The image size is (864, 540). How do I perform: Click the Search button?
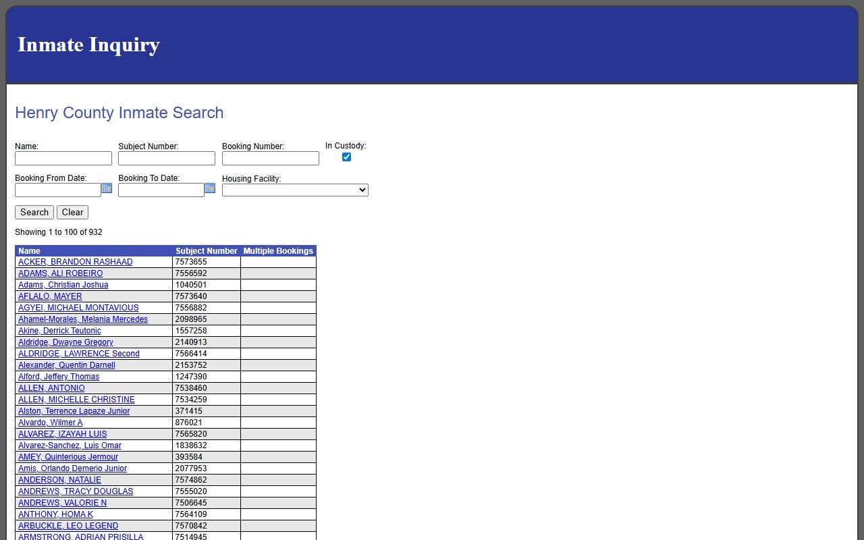34,212
